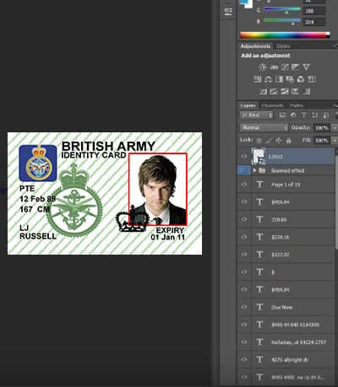Click the blue B color slider
Screen dimensions: 338x387
click(282, 21)
